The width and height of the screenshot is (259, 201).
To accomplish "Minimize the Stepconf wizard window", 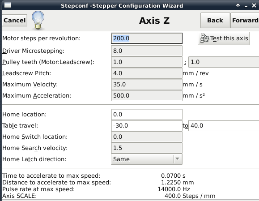I will click(x=246, y=6).
